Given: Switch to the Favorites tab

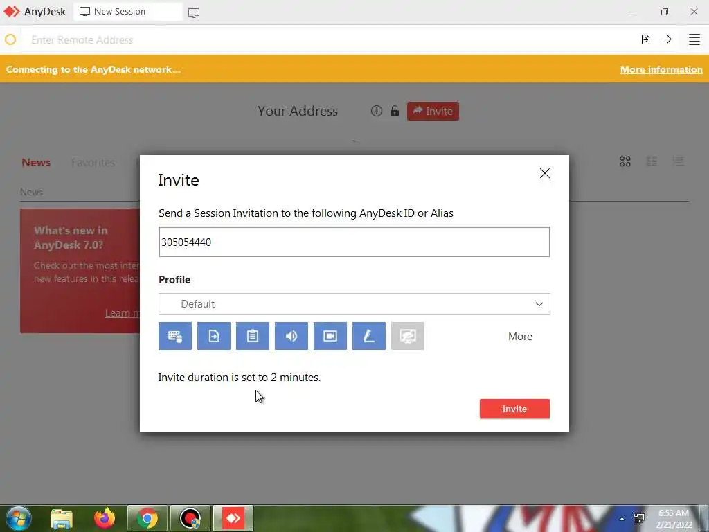Looking at the screenshot, I should point(93,162).
